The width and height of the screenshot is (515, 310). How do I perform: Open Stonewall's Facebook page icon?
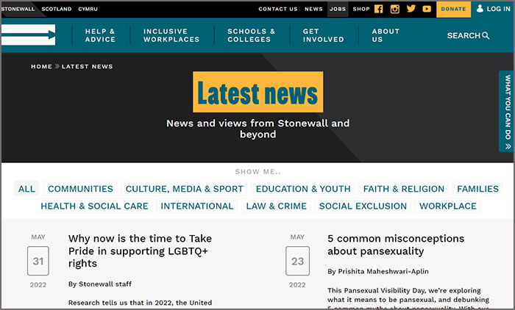(x=378, y=9)
